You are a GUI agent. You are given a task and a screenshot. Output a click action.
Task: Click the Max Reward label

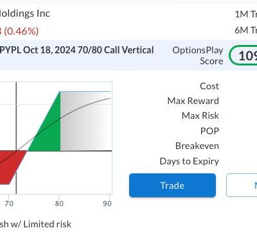pyautogui.click(x=193, y=101)
